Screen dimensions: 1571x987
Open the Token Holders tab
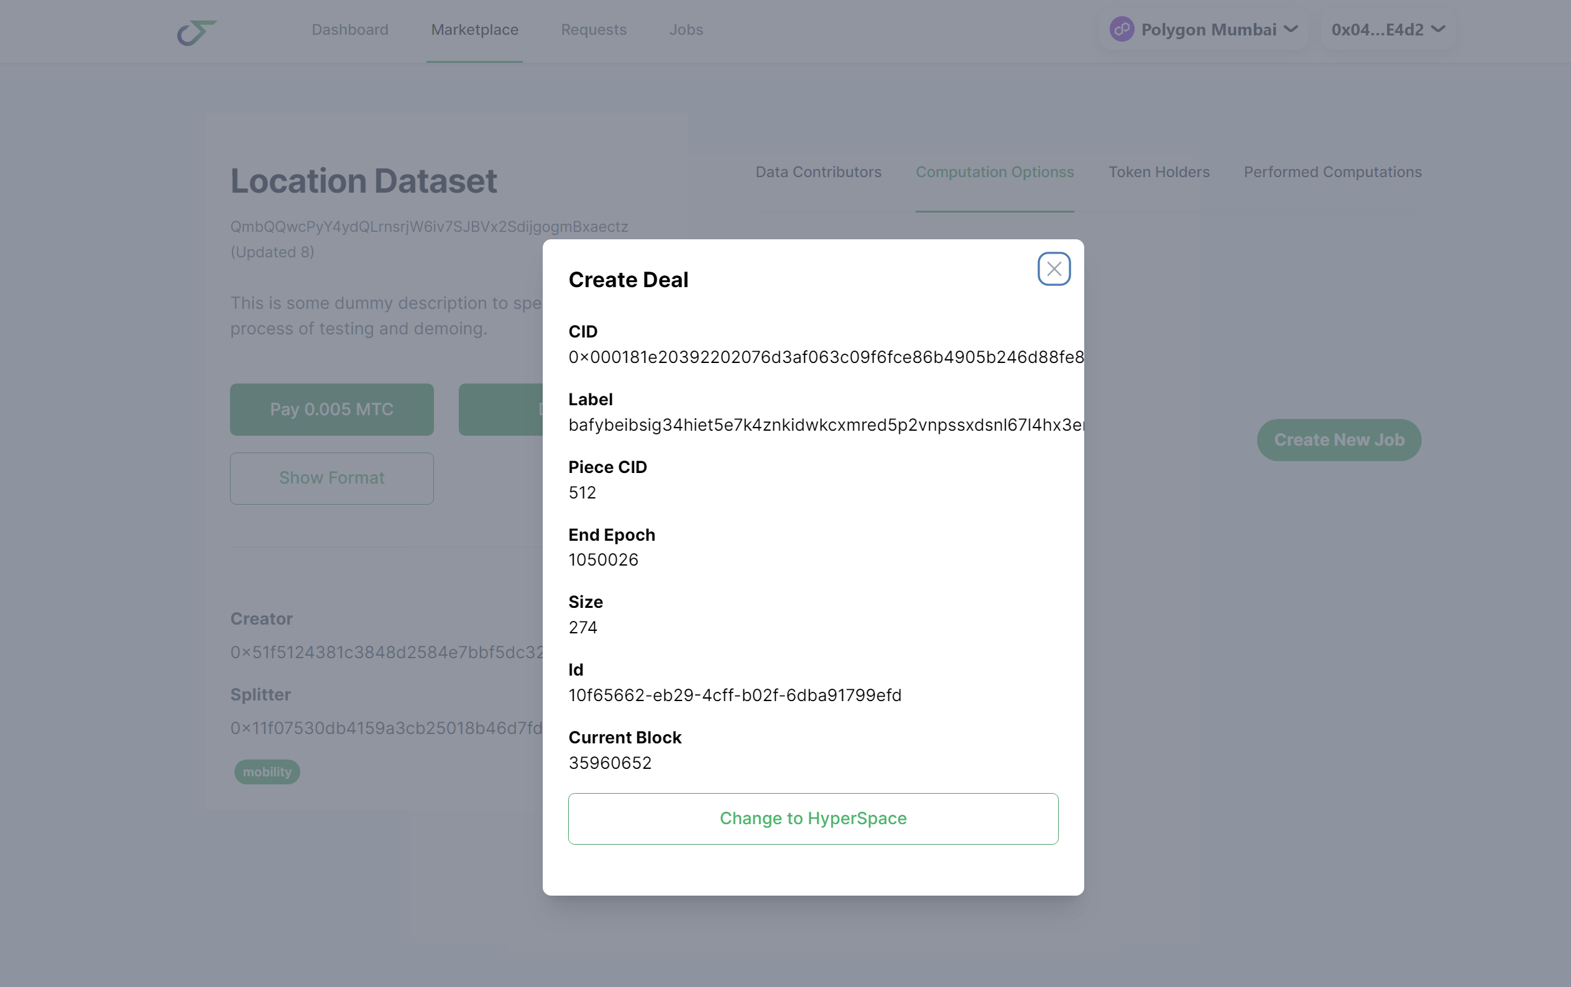[1159, 172]
